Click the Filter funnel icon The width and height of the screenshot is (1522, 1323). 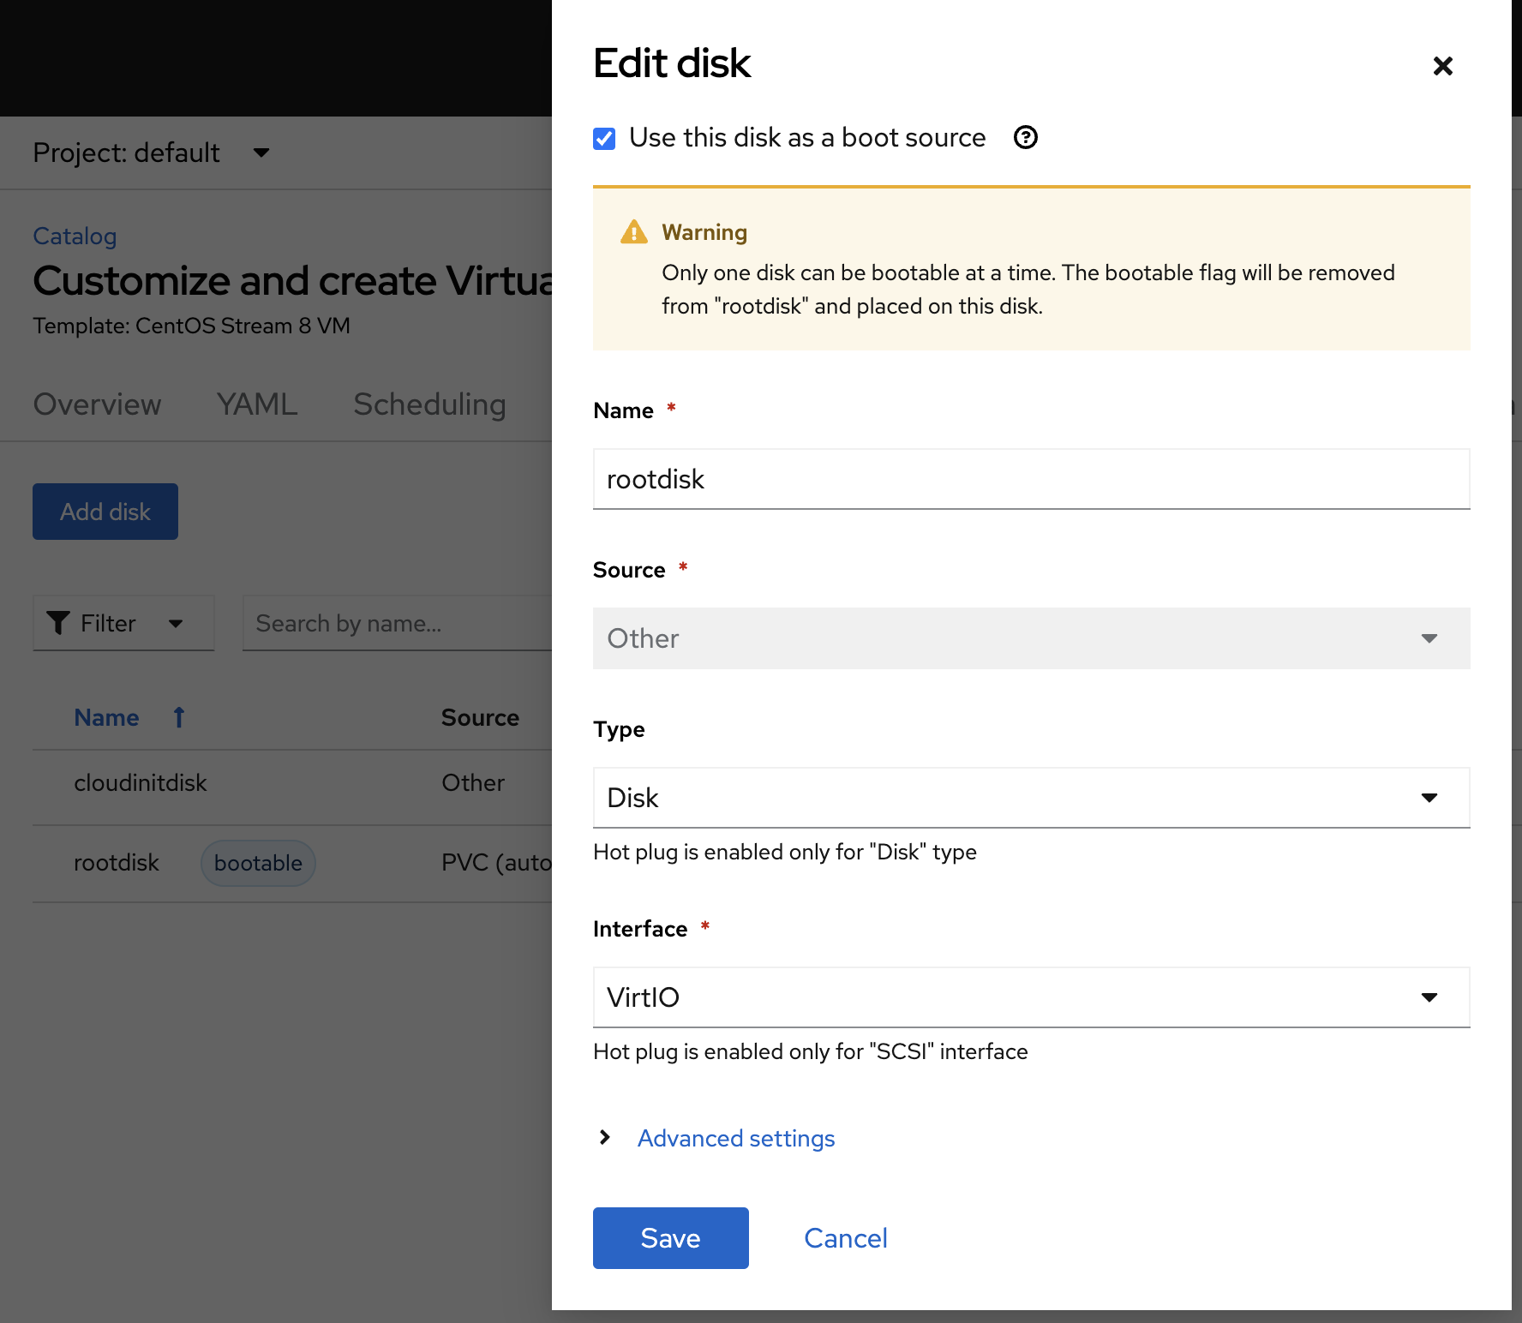pyautogui.click(x=58, y=623)
